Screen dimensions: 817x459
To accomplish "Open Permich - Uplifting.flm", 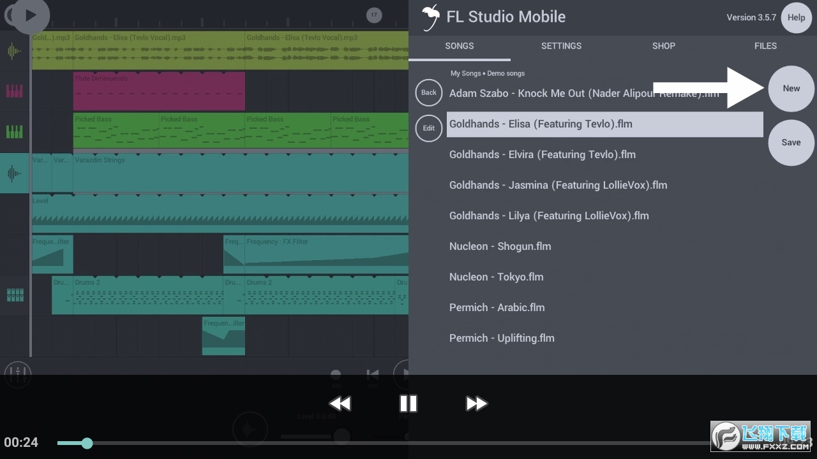I will (x=502, y=338).
